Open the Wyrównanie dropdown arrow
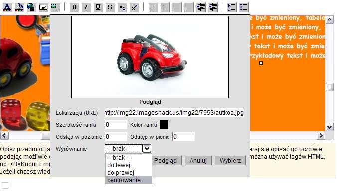 point(147,149)
